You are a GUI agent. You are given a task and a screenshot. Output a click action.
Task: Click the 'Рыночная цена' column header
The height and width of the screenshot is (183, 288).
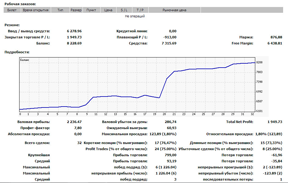click(x=175, y=10)
